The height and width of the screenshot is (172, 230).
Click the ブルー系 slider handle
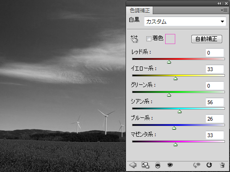(174, 128)
